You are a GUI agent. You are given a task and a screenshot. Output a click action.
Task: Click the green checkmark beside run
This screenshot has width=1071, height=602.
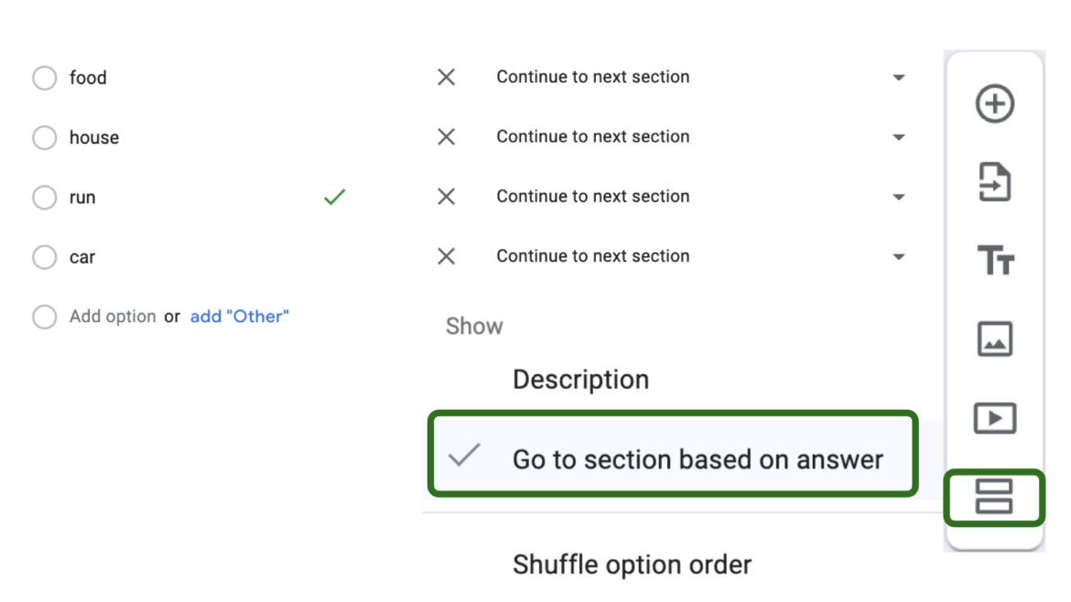click(x=334, y=196)
